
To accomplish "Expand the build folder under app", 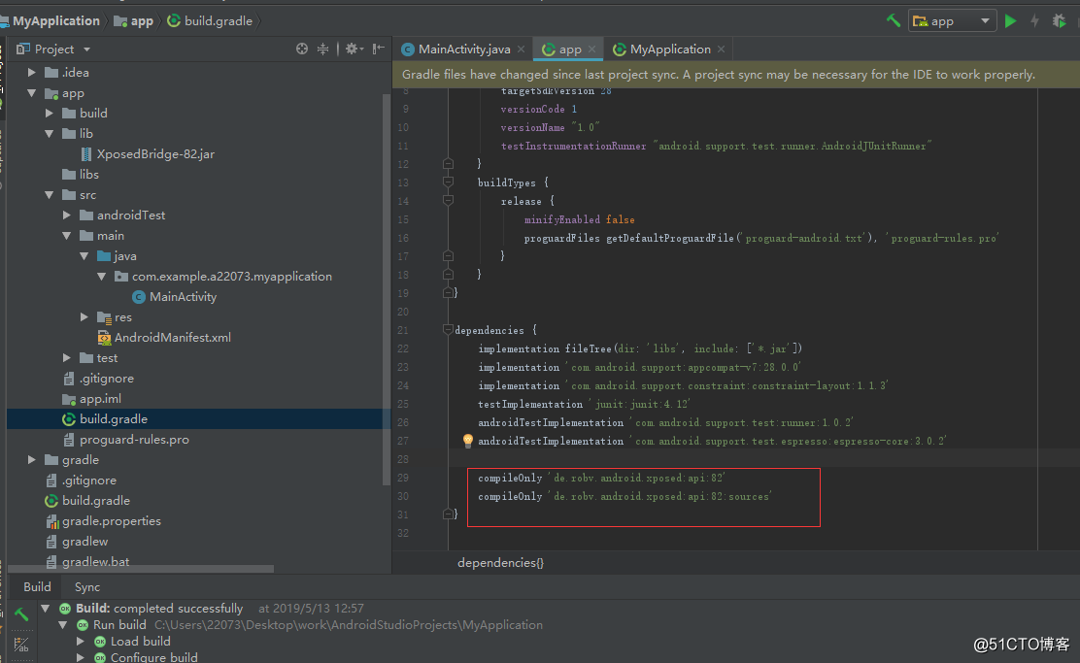I will click(50, 113).
